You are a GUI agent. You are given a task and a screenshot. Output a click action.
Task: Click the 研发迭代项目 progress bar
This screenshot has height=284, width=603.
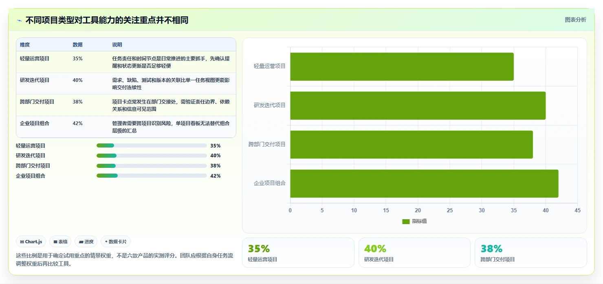[152, 156]
